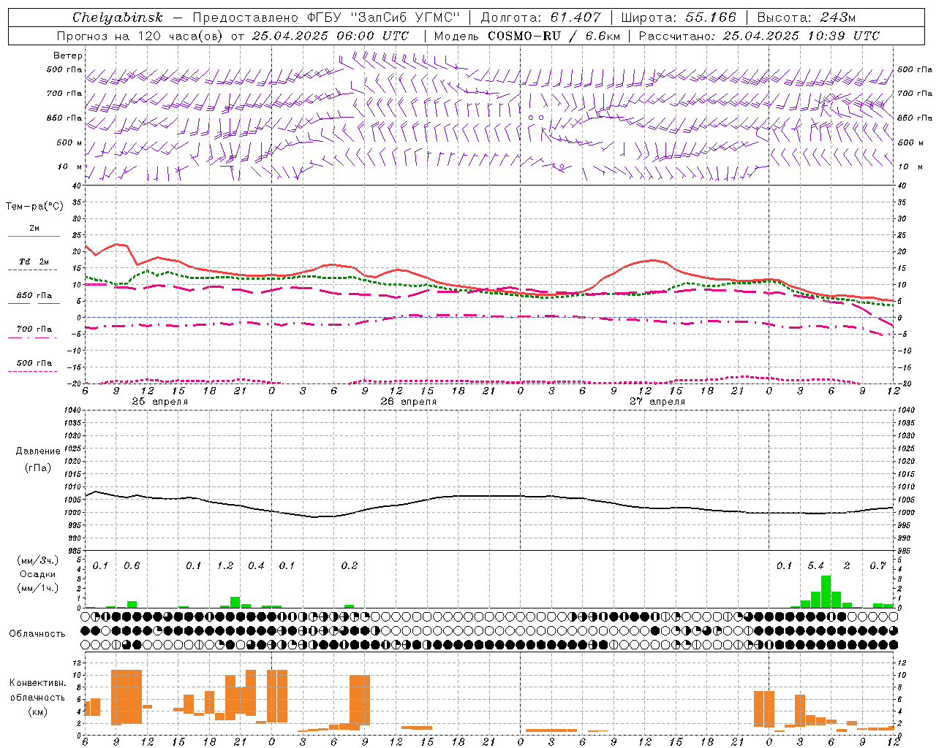Viewport: 936px width, 748px height.
Task: Click the '0.6' precipitation total value
Action: [x=132, y=565]
